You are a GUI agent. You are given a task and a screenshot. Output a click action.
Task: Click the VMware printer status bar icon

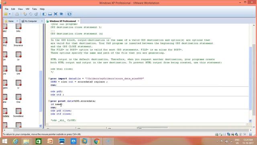pyautogui.click(x=233, y=134)
